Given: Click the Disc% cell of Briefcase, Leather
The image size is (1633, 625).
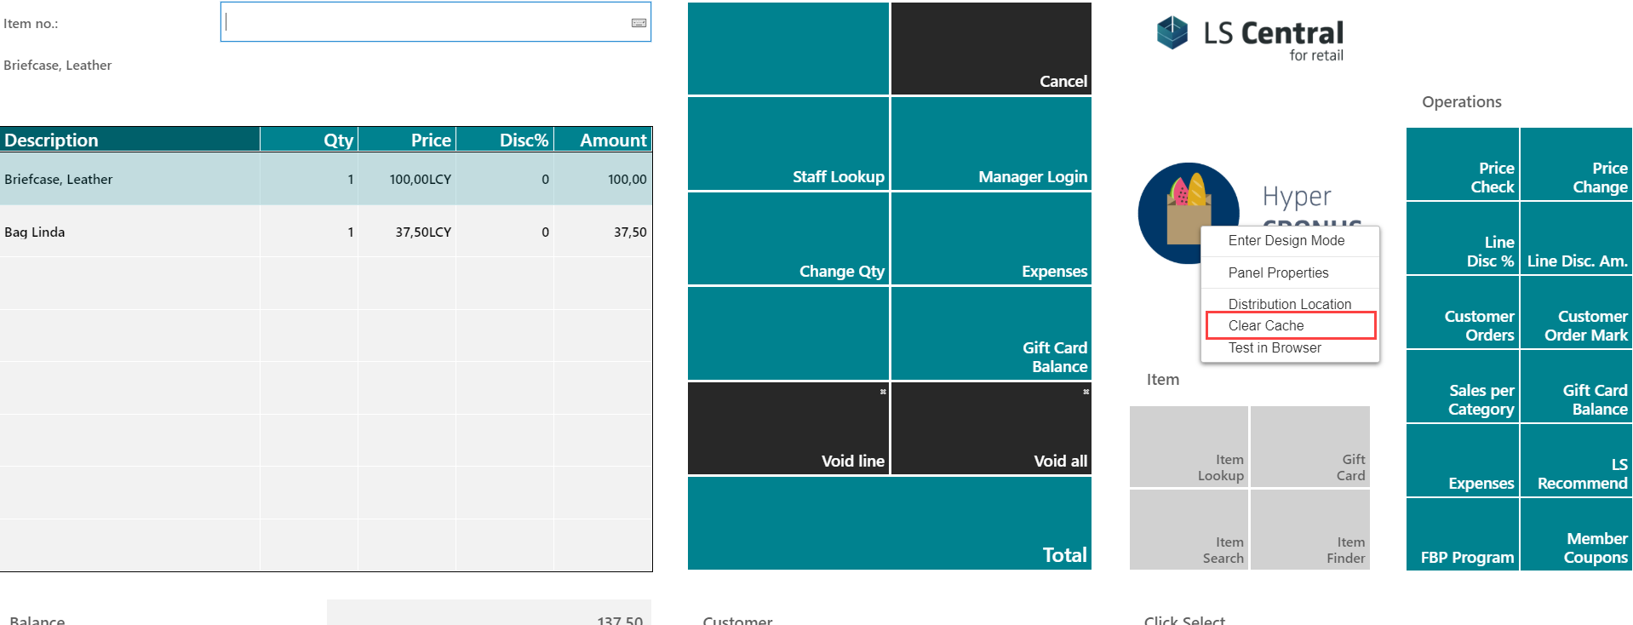Looking at the screenshot, I should (505, 179).
